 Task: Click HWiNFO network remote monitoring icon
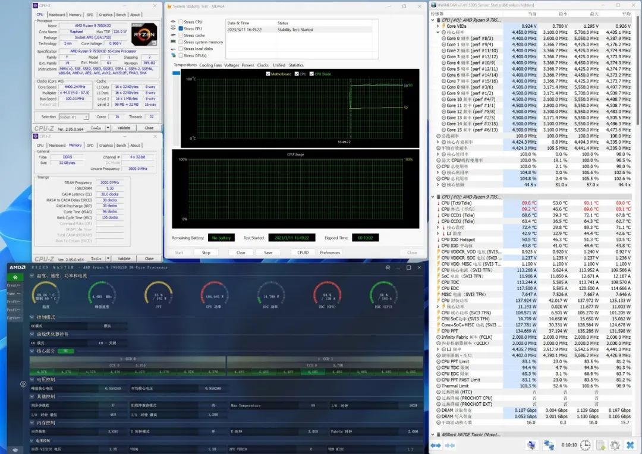coord(549,445)
